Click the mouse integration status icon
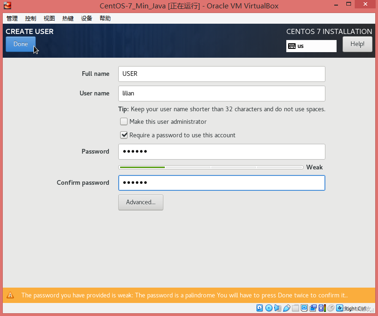 click(x=331, y=308)
